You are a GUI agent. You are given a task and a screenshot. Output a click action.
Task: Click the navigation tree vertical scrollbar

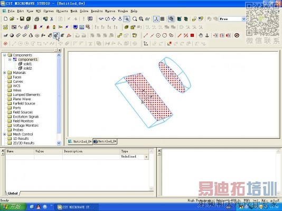(x=59, y=99)
